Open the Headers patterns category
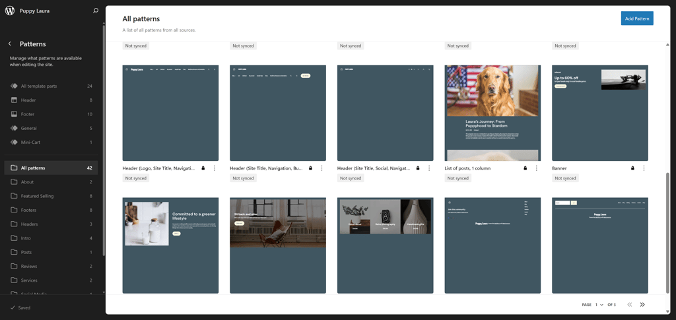The image size is (676, 320). pyautogui.click(x=51, y=224)
